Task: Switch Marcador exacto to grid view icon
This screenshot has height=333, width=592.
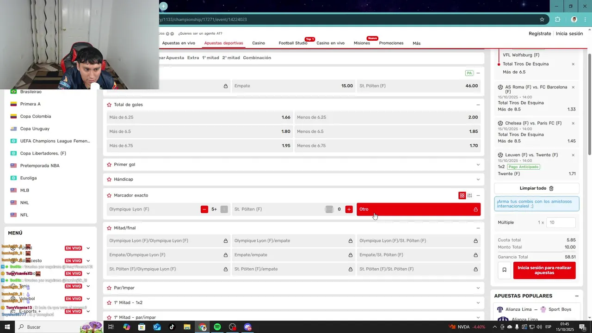Action: (x=462, y=196)
